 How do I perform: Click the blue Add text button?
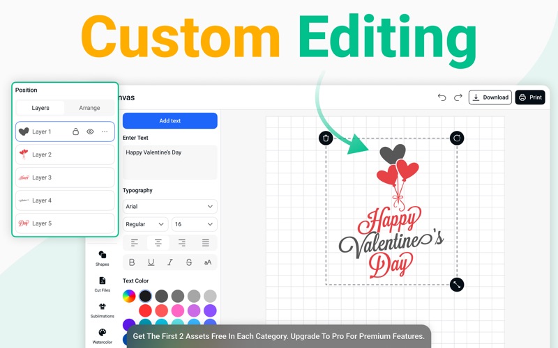click(169, 120)
